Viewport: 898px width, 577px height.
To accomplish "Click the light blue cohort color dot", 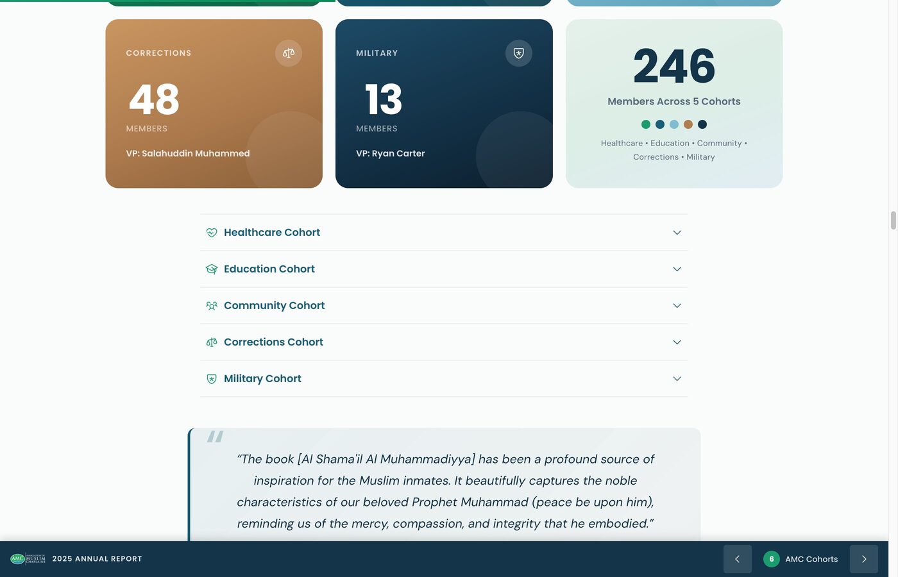I will coord(674,124).
